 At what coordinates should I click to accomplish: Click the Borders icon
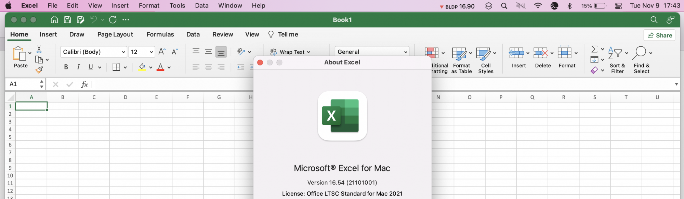click(x=116, y=67)
